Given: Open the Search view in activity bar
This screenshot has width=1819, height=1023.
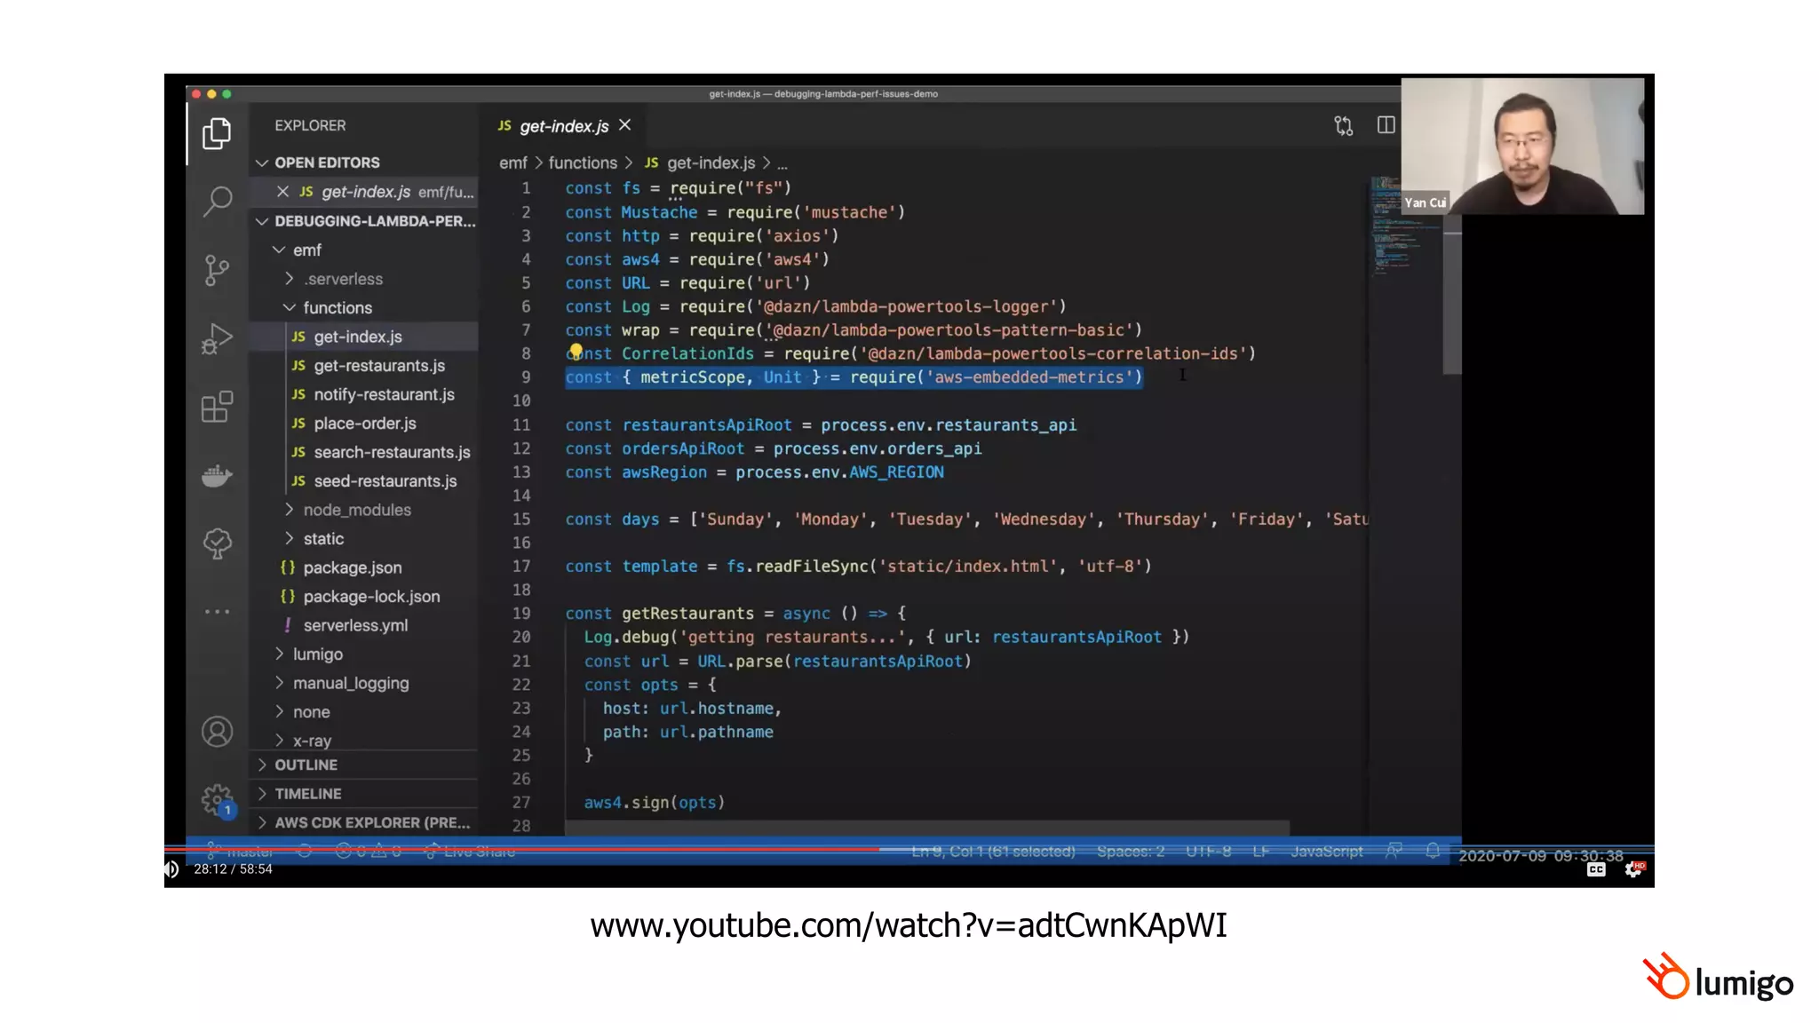Looking at the screenshot, I should tap(218, 201).
